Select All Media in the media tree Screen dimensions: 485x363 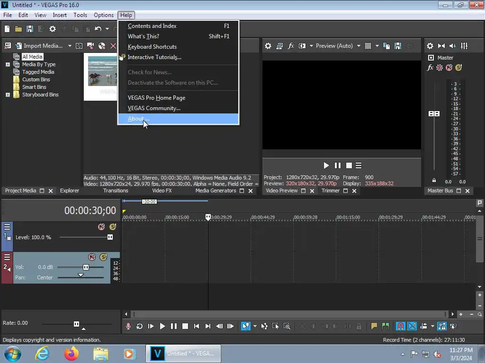tap(32, 57)
